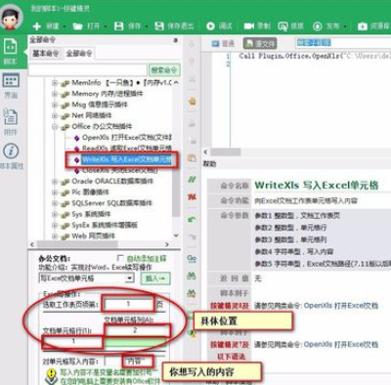Click the code editor horizontal scrollbar
Image resolution: width=391 pixels, height=385 pixels.
click(226, 152)
